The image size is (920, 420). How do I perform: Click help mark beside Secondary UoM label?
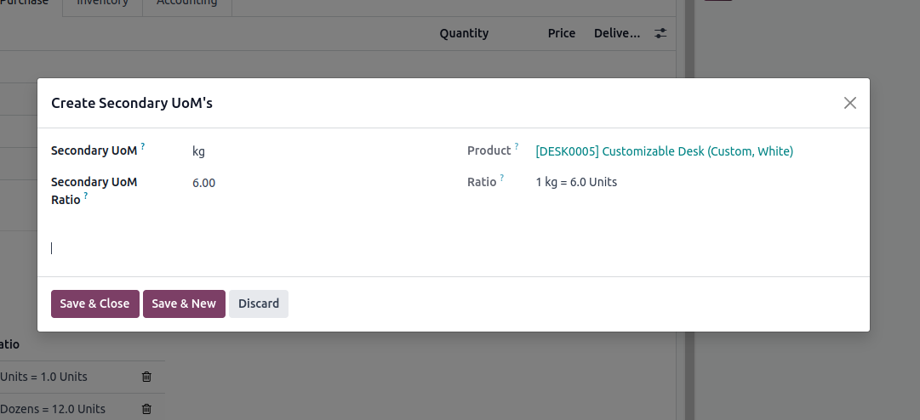click(143, 147)
